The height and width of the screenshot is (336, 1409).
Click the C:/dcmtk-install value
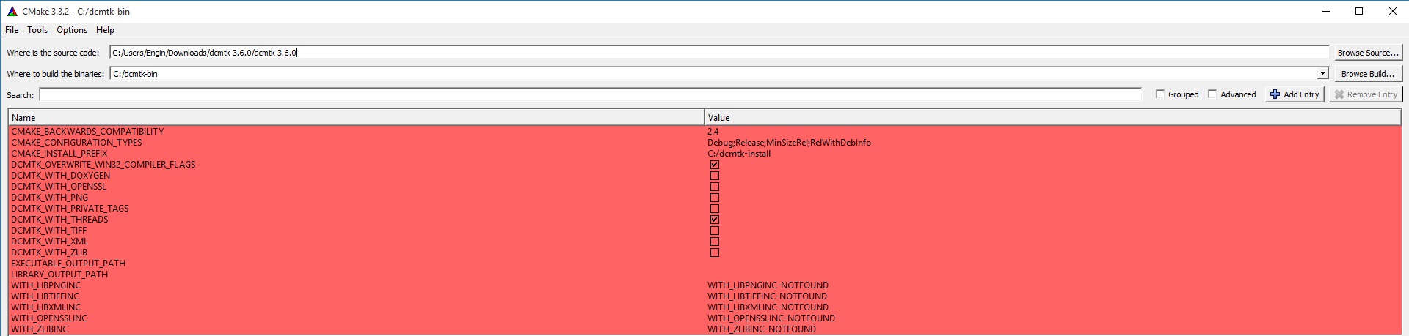(x=739, y=154)
